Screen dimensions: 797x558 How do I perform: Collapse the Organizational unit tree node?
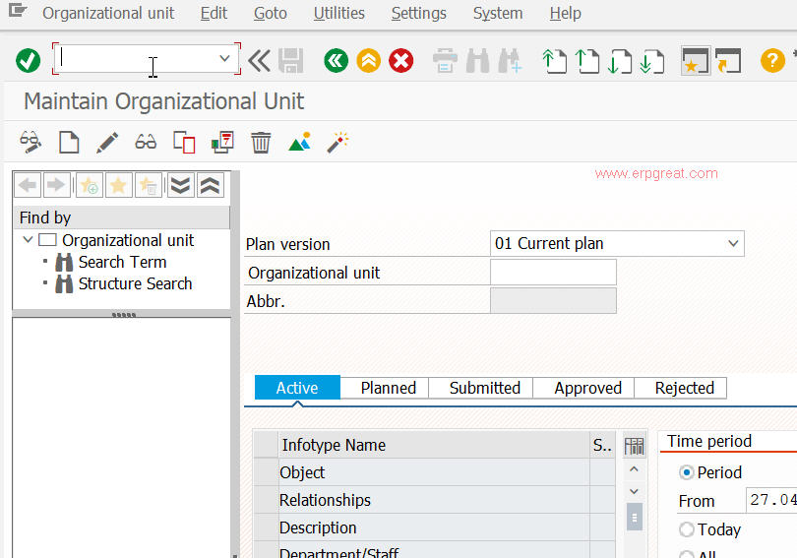click(x=28, y=240)
